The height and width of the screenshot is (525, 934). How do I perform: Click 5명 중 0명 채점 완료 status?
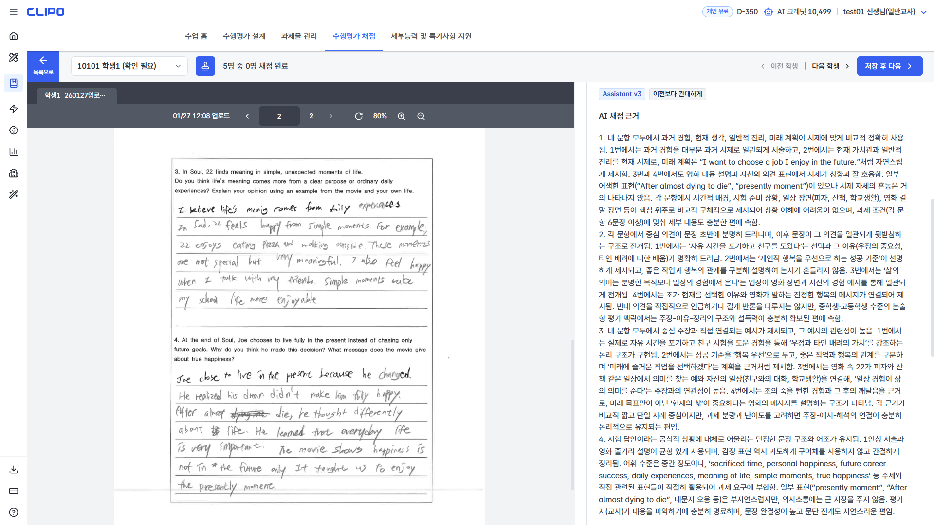pos(256,66)
